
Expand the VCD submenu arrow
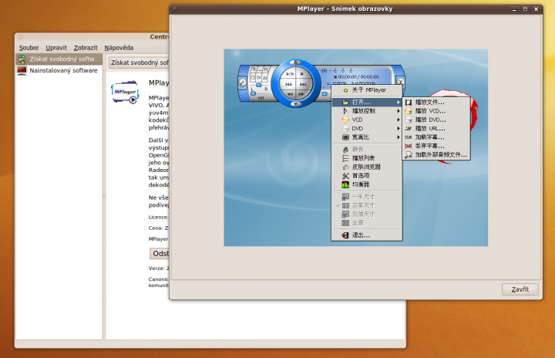tap(399, 120)
